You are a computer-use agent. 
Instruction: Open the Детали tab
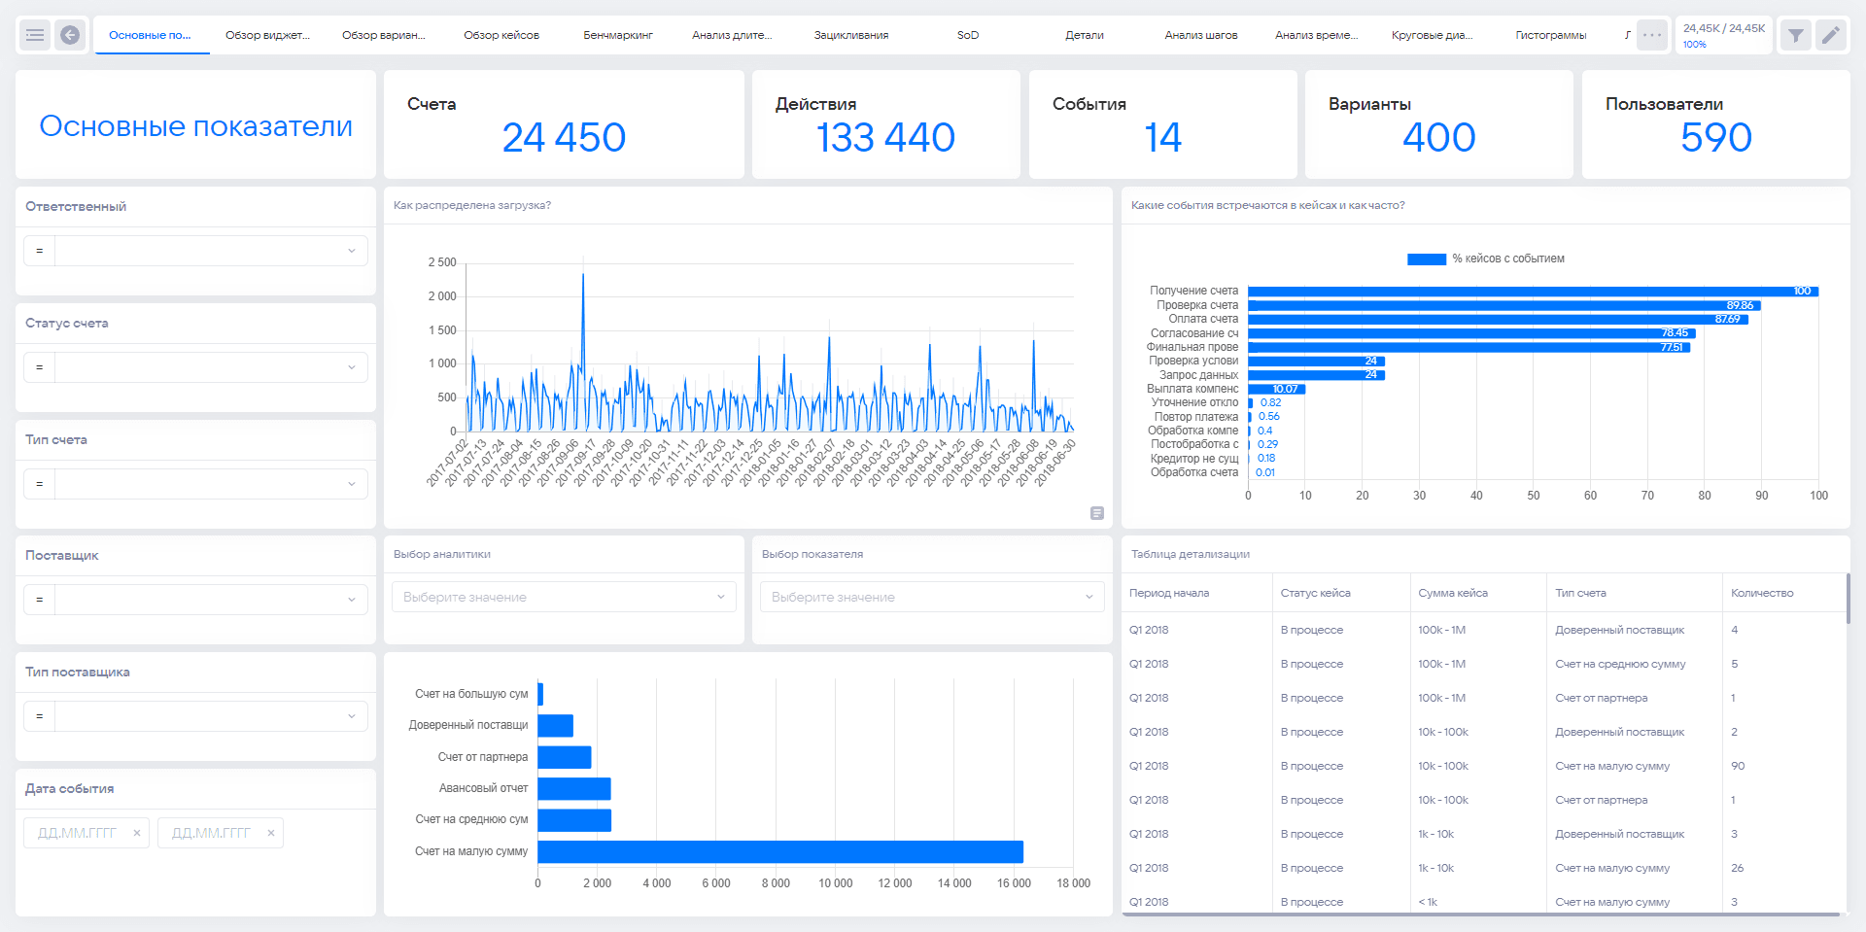click(x=1085, y=35)
